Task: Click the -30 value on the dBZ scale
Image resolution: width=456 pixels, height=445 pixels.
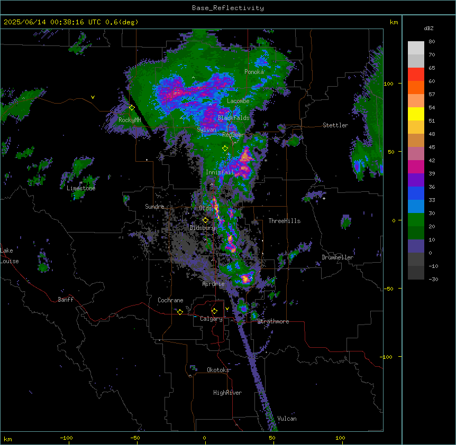Action: 433,279
